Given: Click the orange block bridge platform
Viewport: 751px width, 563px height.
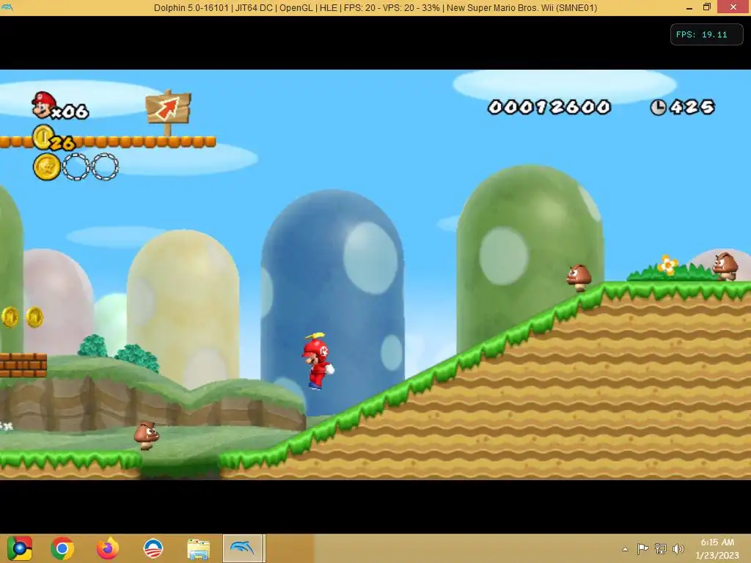Looking at the screenshot, I should click(x=108, y=141).
